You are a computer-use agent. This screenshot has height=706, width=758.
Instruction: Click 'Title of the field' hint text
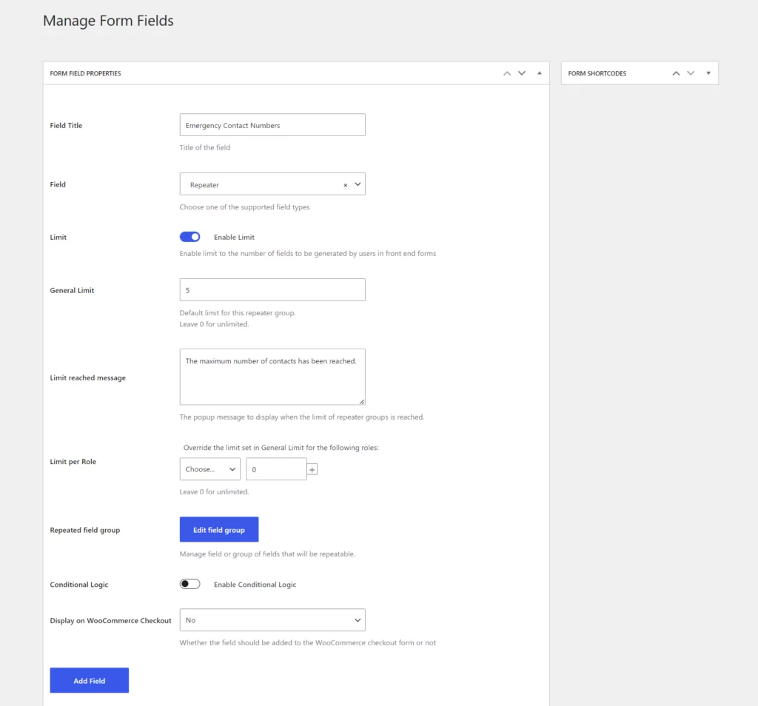205,148
